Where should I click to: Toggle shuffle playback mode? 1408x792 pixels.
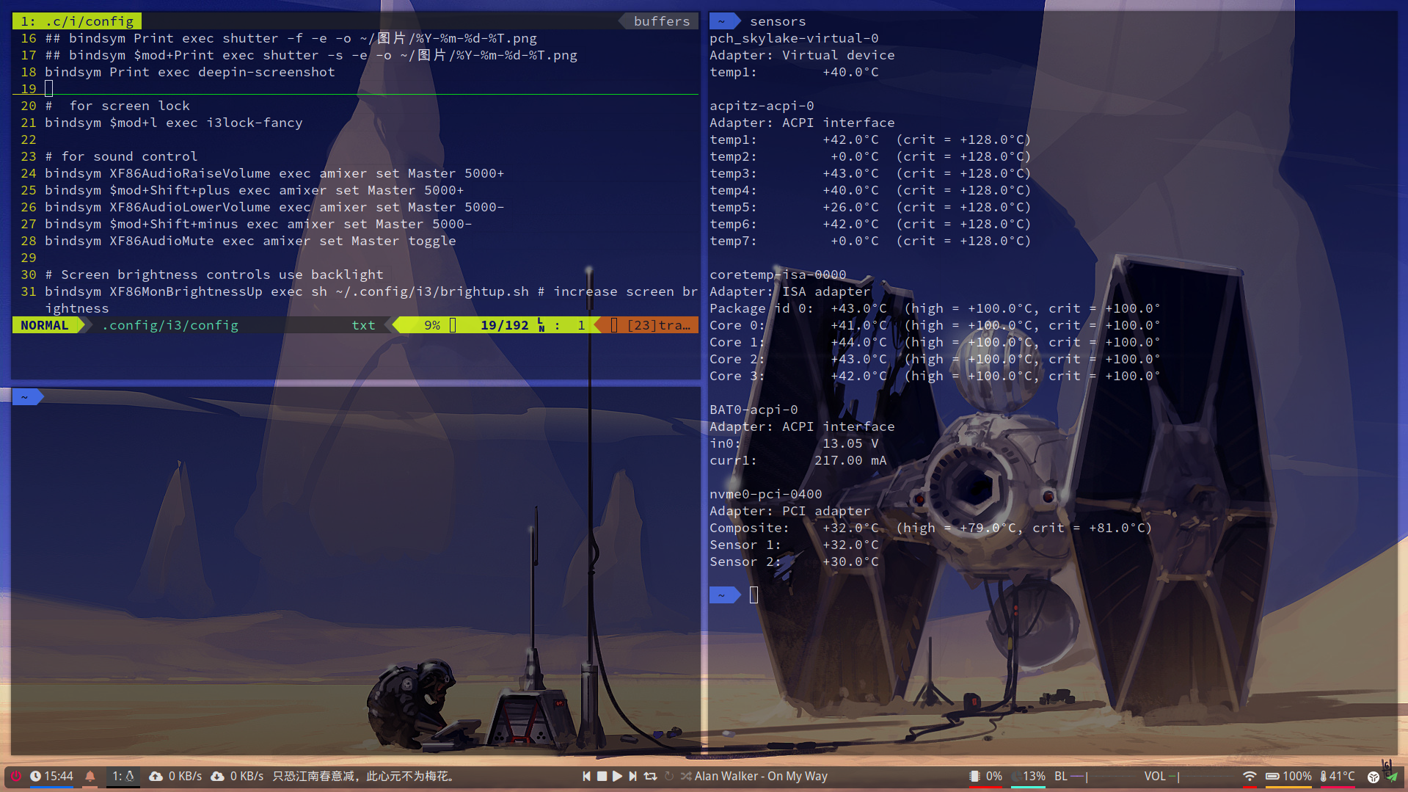pyautogui.click(x=685, y=776)
